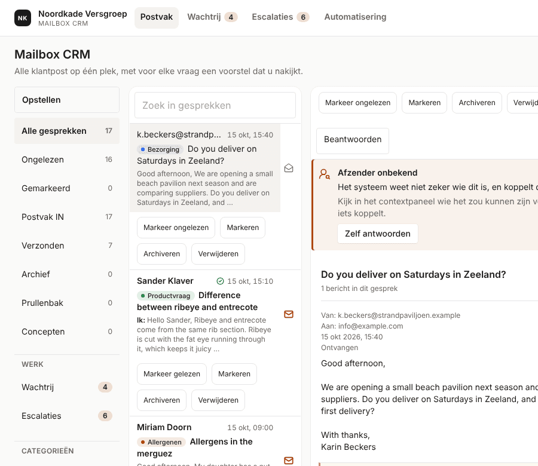This screenshot has height=466, width=538.
Task: Open Escalaties in the Werk sidebar section
Action: pos(67,416)
